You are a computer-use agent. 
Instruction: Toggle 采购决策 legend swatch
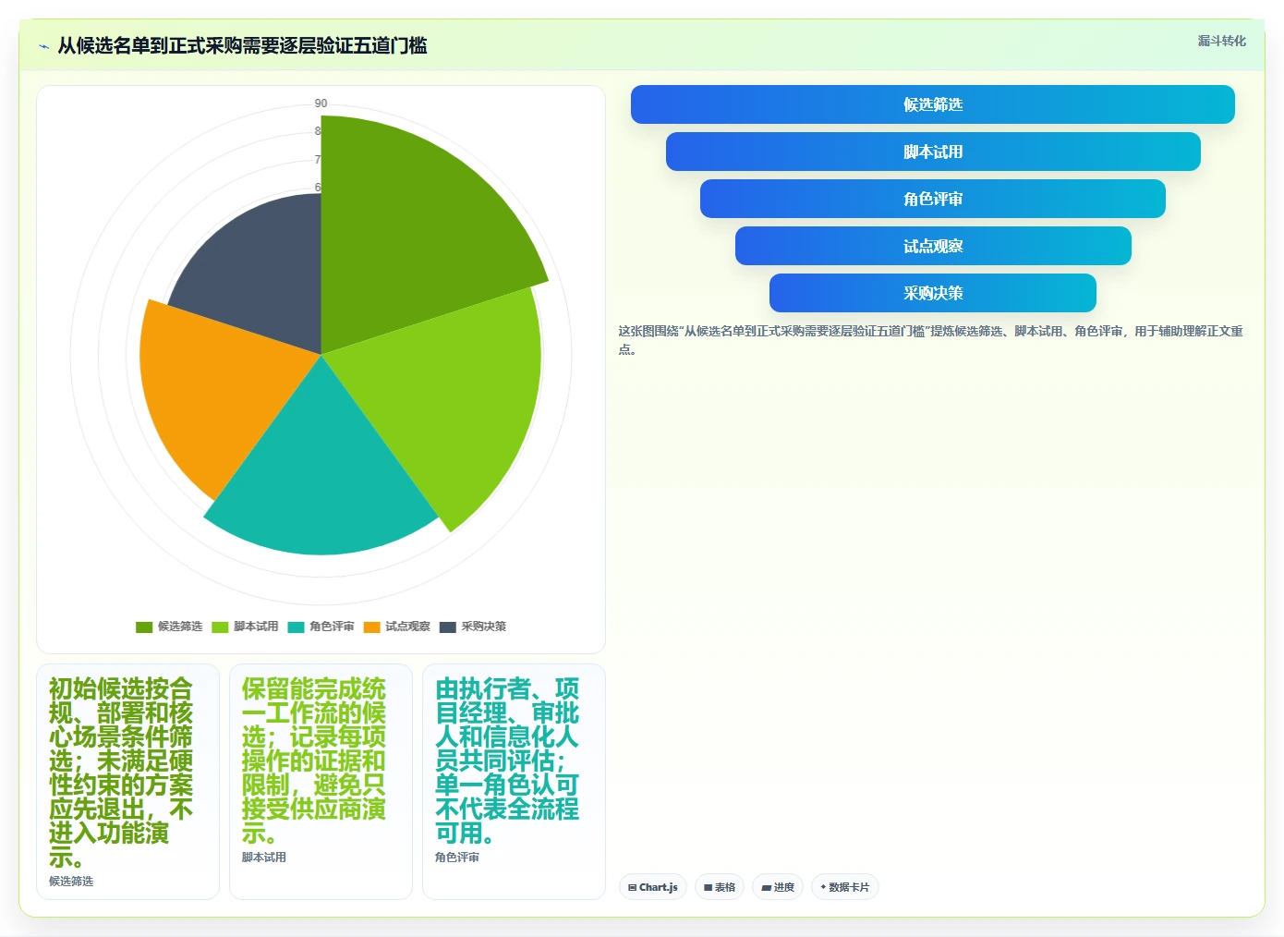pos(447,627)
